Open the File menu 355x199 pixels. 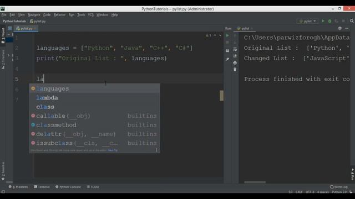pyautogui.click(x=4, y=15)
